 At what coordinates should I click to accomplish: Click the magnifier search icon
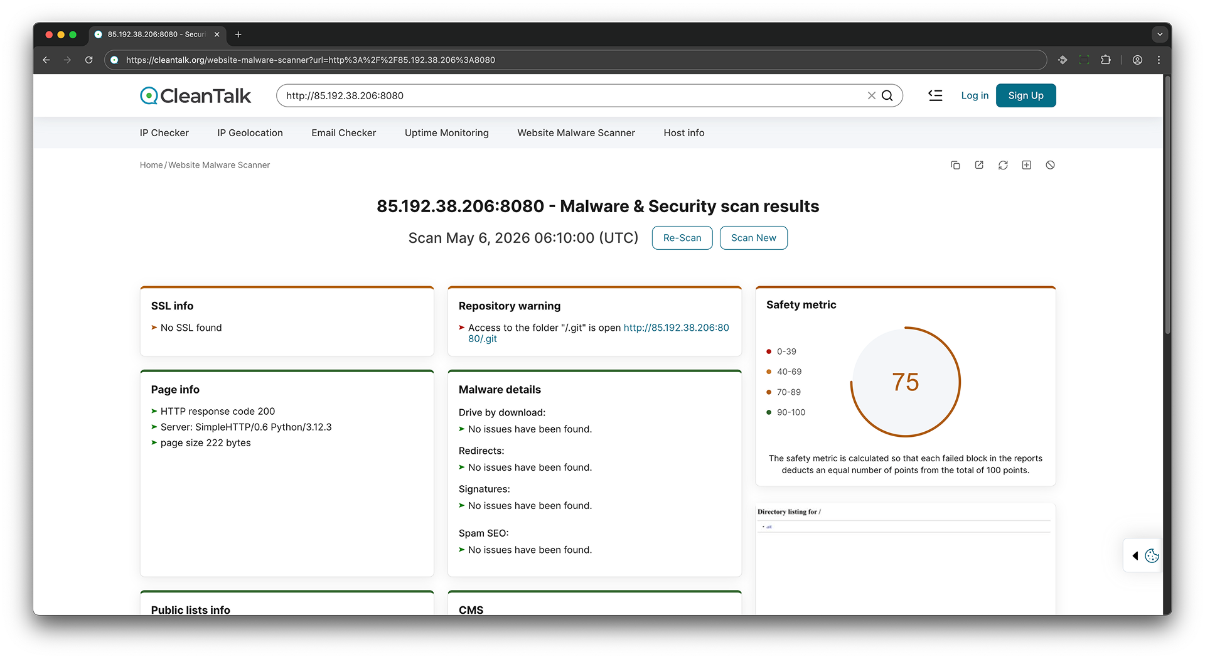(887, 95)
